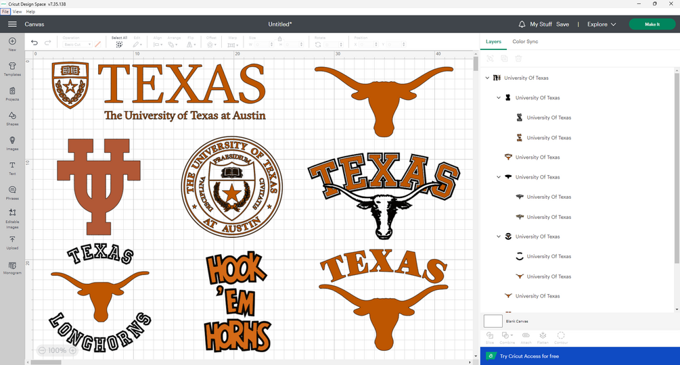The width and height of the screenshot is (680, 365).
Task: Toggle the size aspect ratio lock
Action: (x=279, y=39)
